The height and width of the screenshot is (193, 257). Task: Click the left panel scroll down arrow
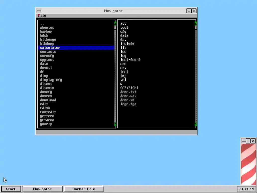click(x=115, y=124)
